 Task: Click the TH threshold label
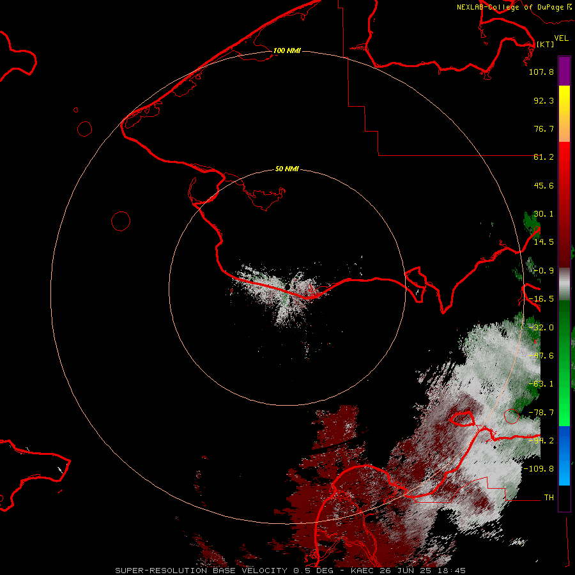pos(549,498)
